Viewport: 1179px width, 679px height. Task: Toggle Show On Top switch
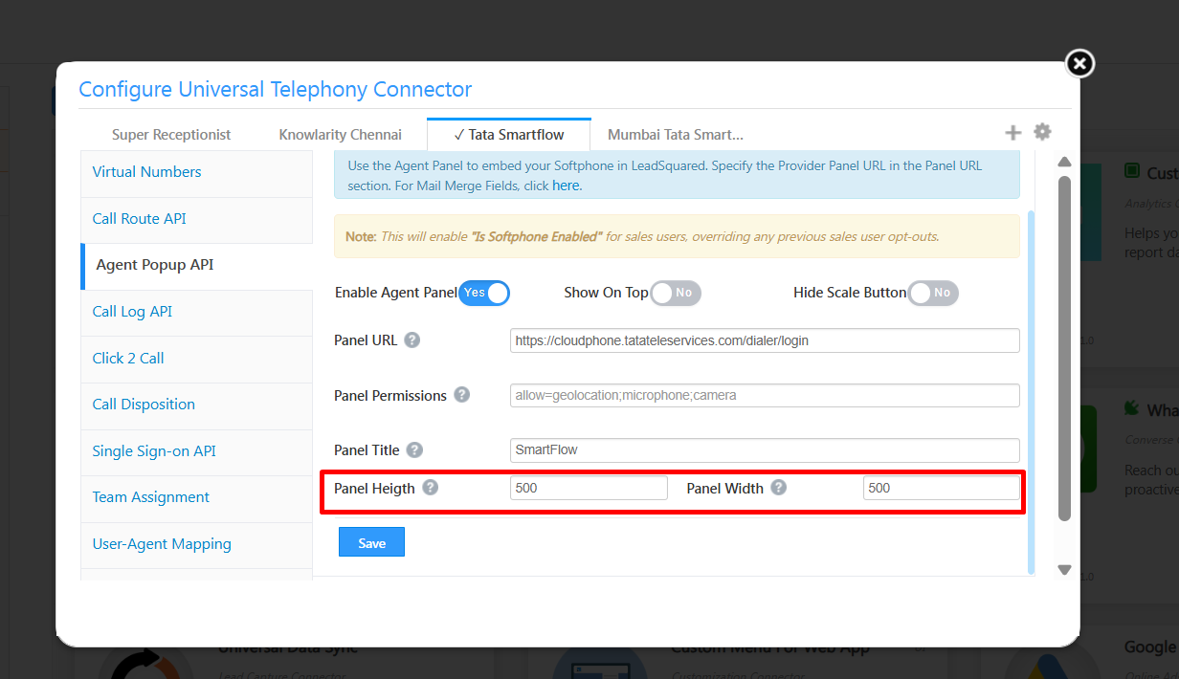tap(676, 293)
